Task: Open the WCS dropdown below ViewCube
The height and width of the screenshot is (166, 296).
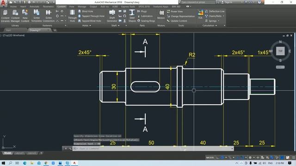Action: point(280,67)
